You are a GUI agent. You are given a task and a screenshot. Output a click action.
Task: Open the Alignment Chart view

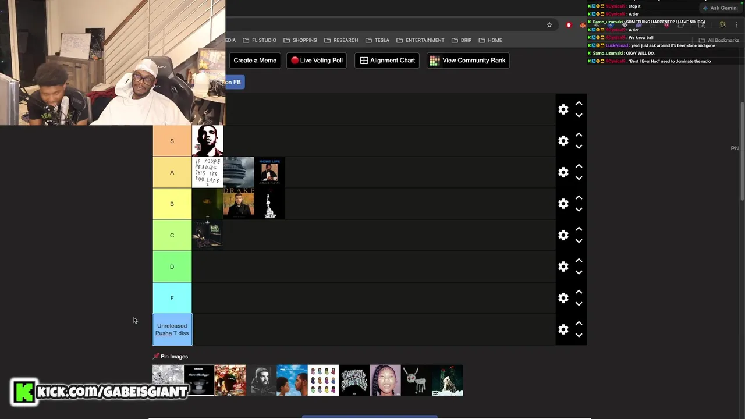click(387, 61)
